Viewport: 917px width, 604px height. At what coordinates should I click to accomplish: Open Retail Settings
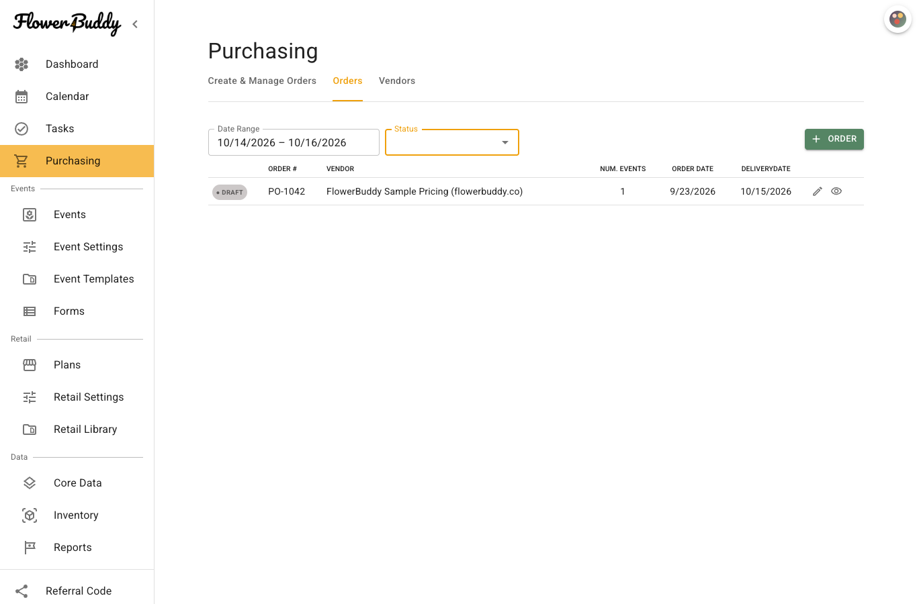pos(77,397)
